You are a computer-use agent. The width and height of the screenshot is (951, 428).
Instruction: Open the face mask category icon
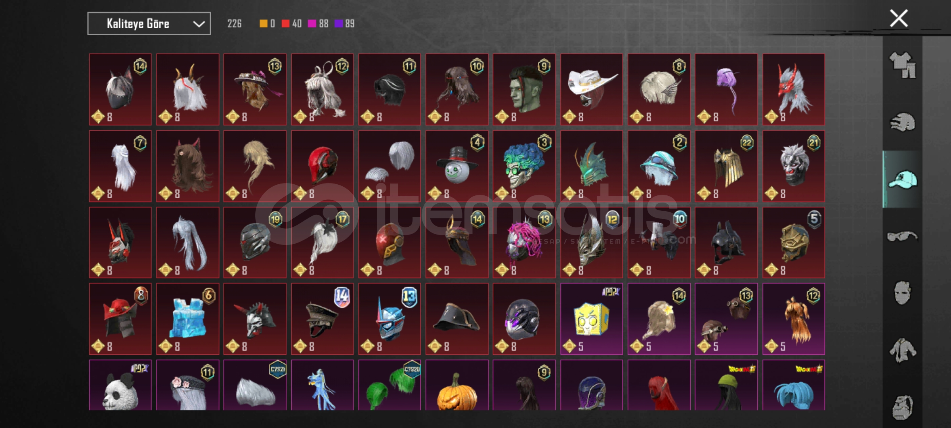[903, 293]
